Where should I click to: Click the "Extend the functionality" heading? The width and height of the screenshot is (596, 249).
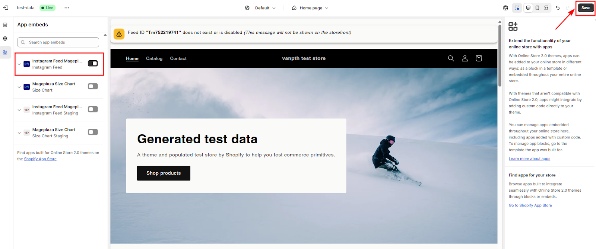pyautogui.click(x=540, y=44)
